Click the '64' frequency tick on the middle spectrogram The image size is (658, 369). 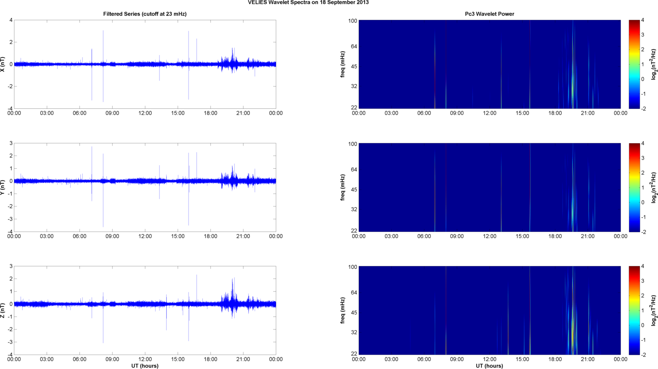pyautogui.click(x=354, y=170)
